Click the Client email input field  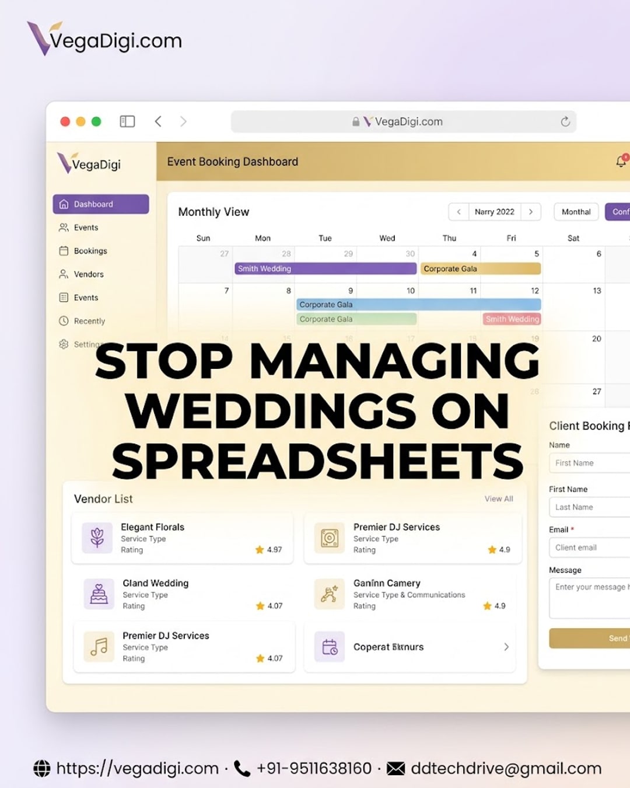tap(589, 548)
